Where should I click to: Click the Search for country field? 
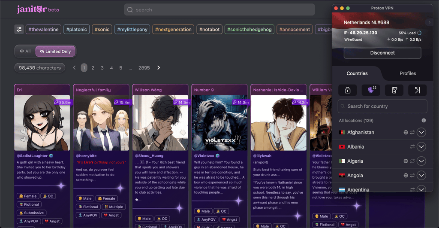pyautogui.click(x=382, y=106)
